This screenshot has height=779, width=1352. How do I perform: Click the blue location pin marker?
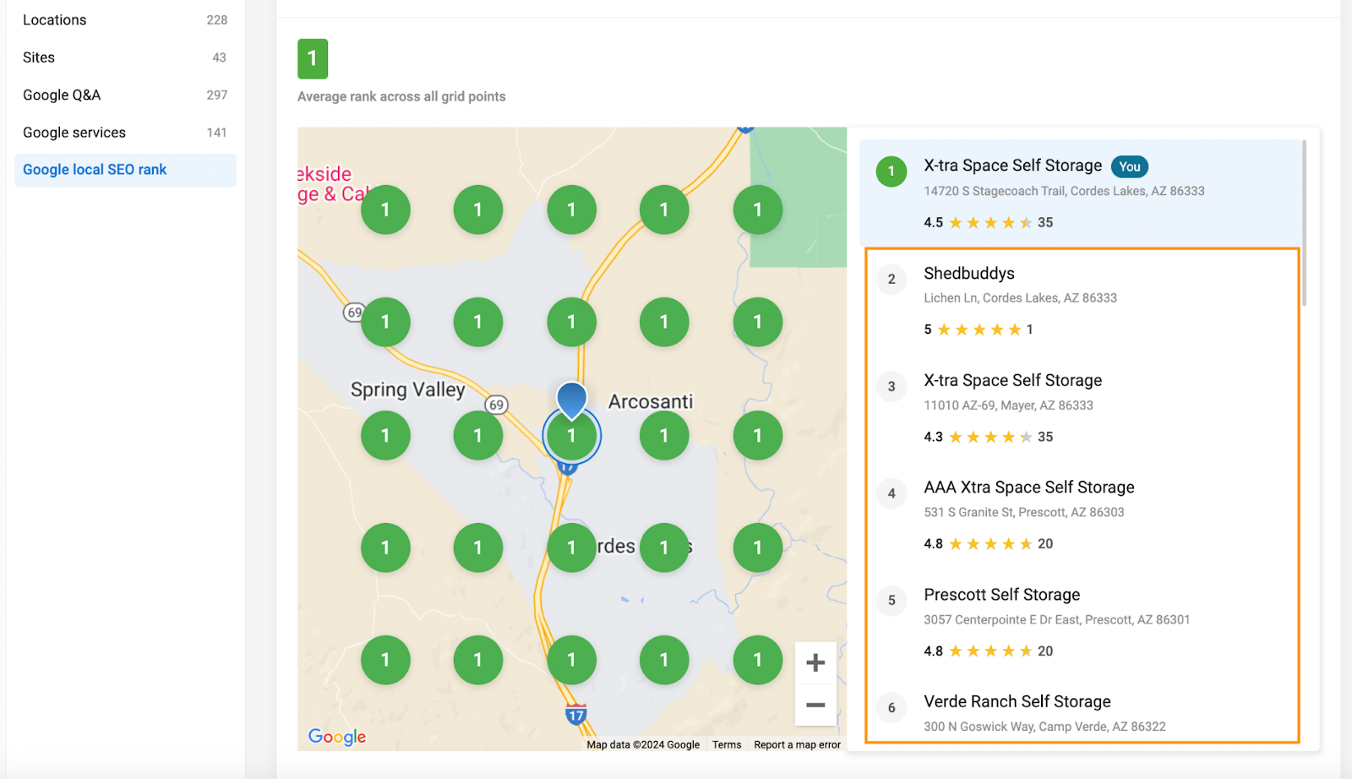pos(572,400)
